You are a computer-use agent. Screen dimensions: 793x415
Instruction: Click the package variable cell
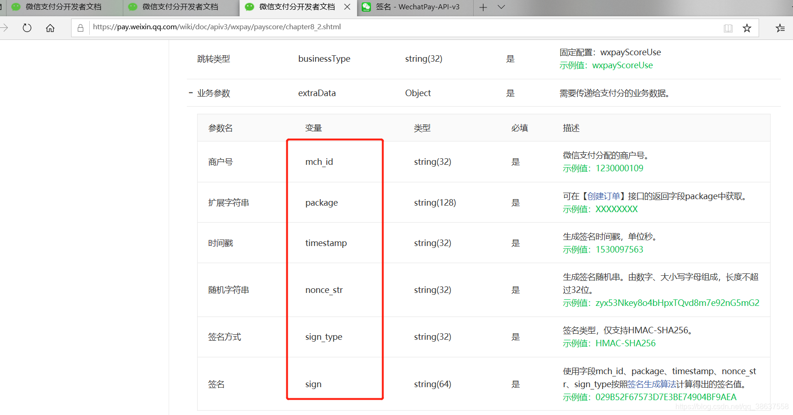(x=322, y=203)
